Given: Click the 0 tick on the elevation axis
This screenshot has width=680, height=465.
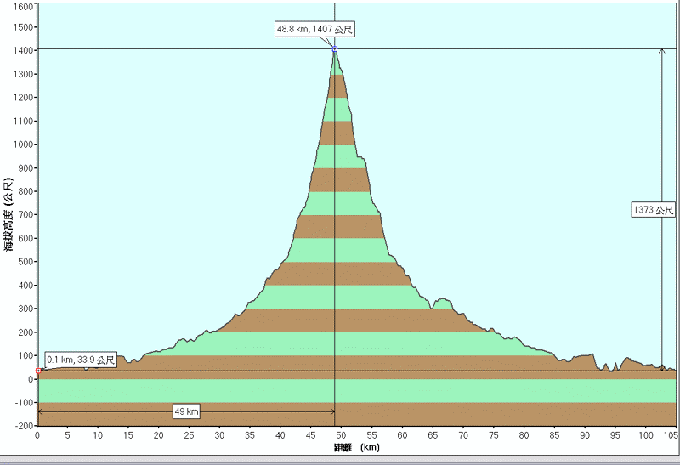Looking at the screenshot, I should coord(30,379).
